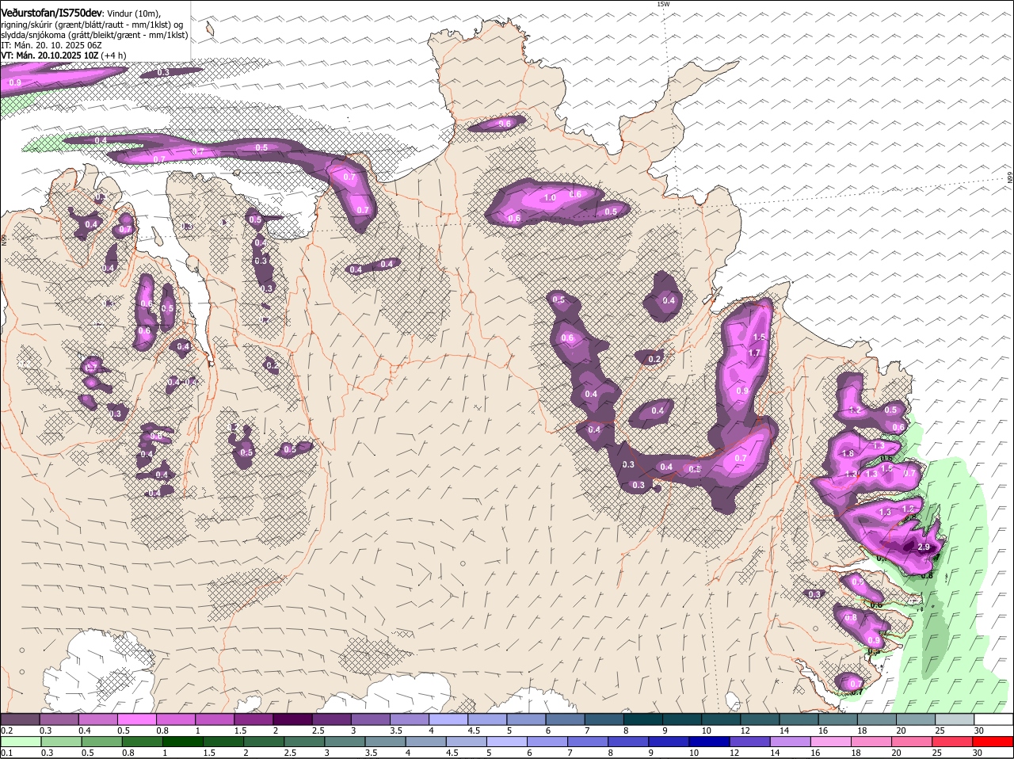The width and height of the screenshot is (1014, 759).
Task: Click the 0.1 label under rain legend
Action: pyautogui.click(x=6, y=753)
